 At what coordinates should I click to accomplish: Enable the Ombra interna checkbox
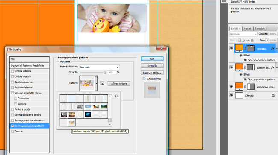tap(12, 76)
